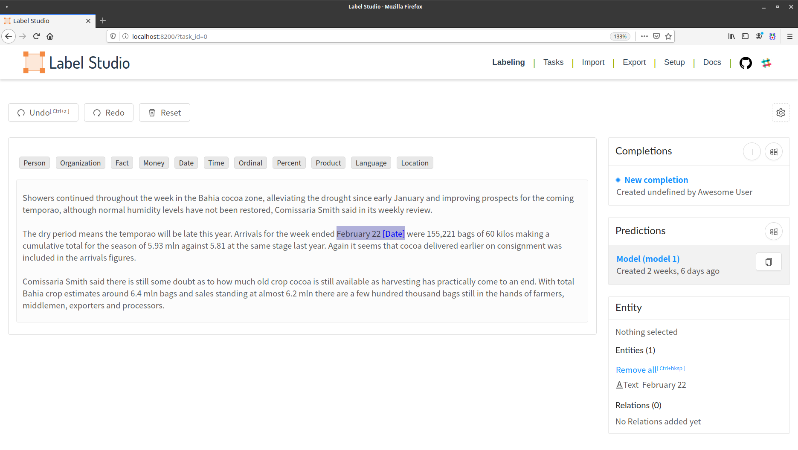Open the GitHub repository icon
Screen dimensions: 798x450
(x=746, y=63)
